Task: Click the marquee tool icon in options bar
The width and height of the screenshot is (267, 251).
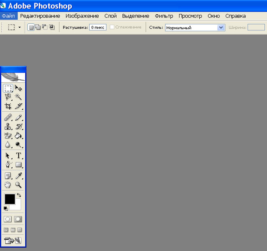Action: [x=11, y=27]
